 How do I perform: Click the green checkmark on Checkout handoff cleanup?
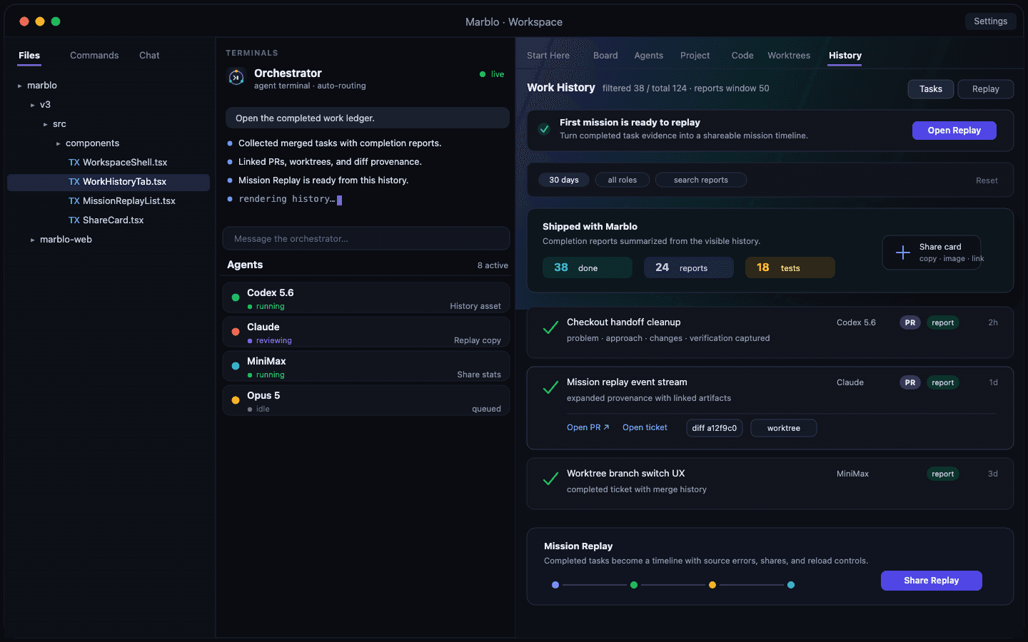550,328
